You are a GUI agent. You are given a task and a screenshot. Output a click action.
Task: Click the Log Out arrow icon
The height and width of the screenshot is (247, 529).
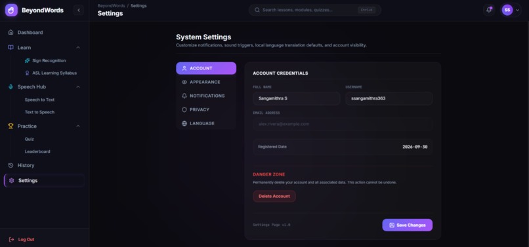pos(11,239)
